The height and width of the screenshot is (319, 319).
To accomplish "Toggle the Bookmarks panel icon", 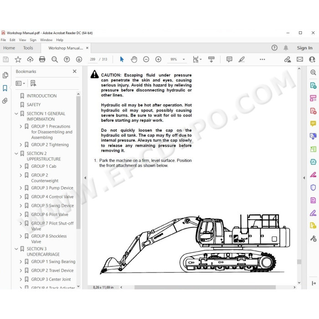I will click(x=5, y=88).
